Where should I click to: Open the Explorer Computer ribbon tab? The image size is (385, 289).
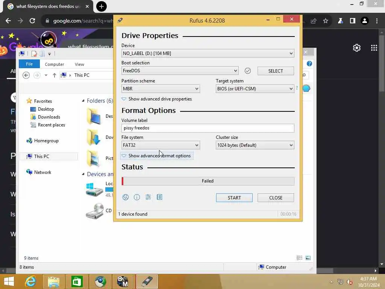(x=54, y=64)
